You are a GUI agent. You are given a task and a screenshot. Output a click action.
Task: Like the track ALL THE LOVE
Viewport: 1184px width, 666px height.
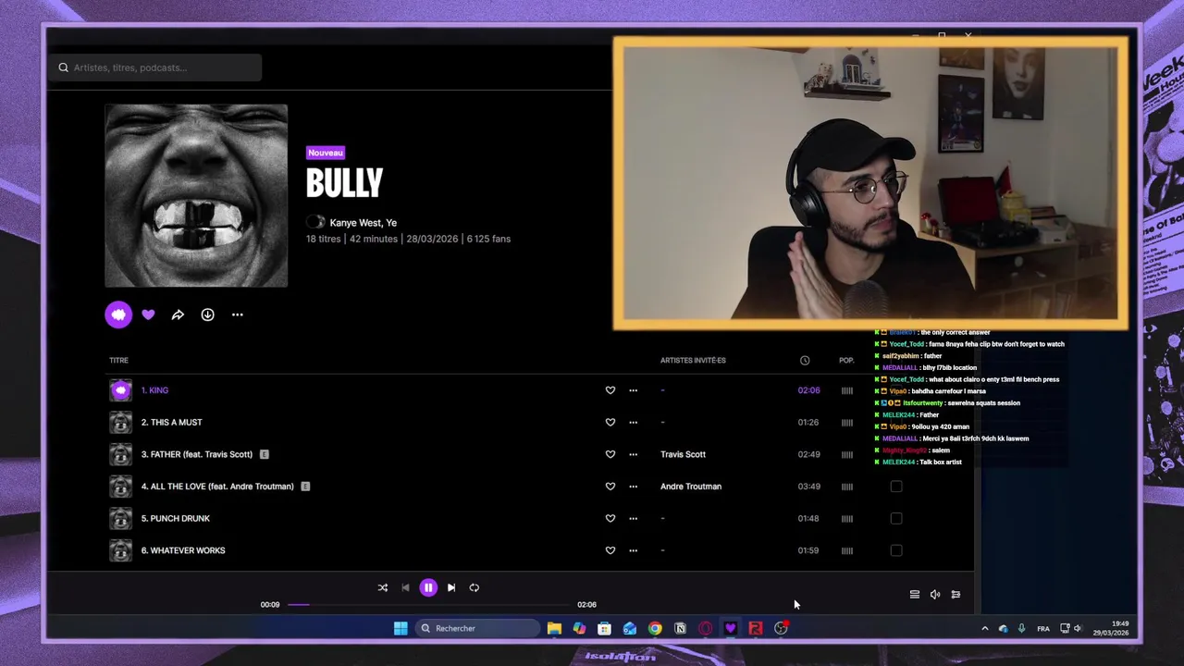pyautogui.click(x=610, y=487)
